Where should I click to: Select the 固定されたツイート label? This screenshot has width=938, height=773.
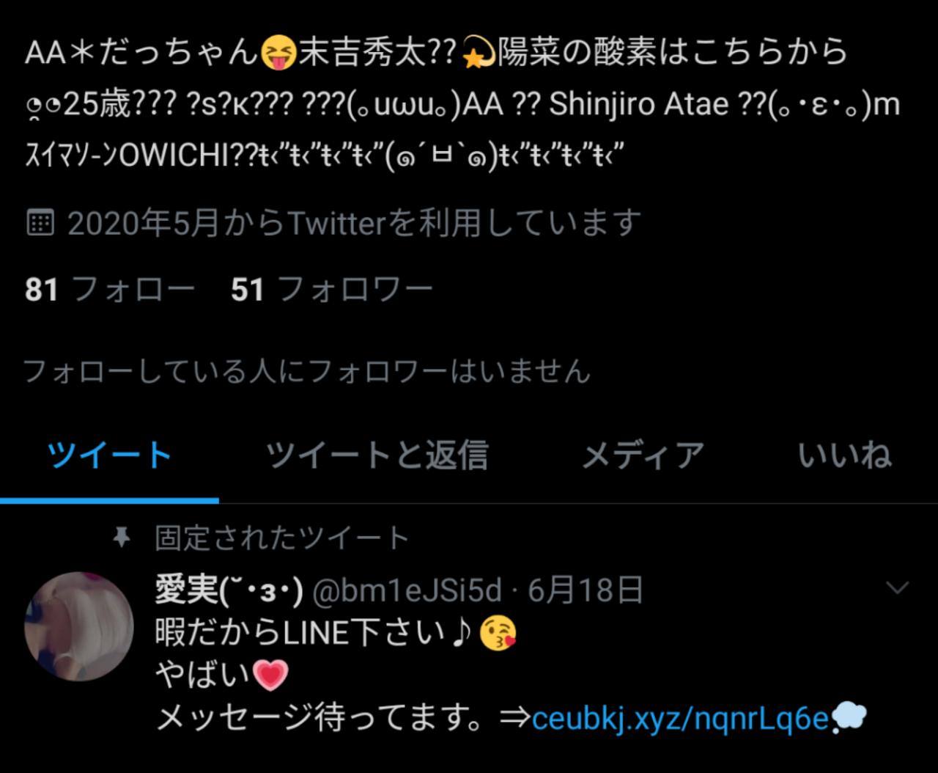[x=282, y=538]
